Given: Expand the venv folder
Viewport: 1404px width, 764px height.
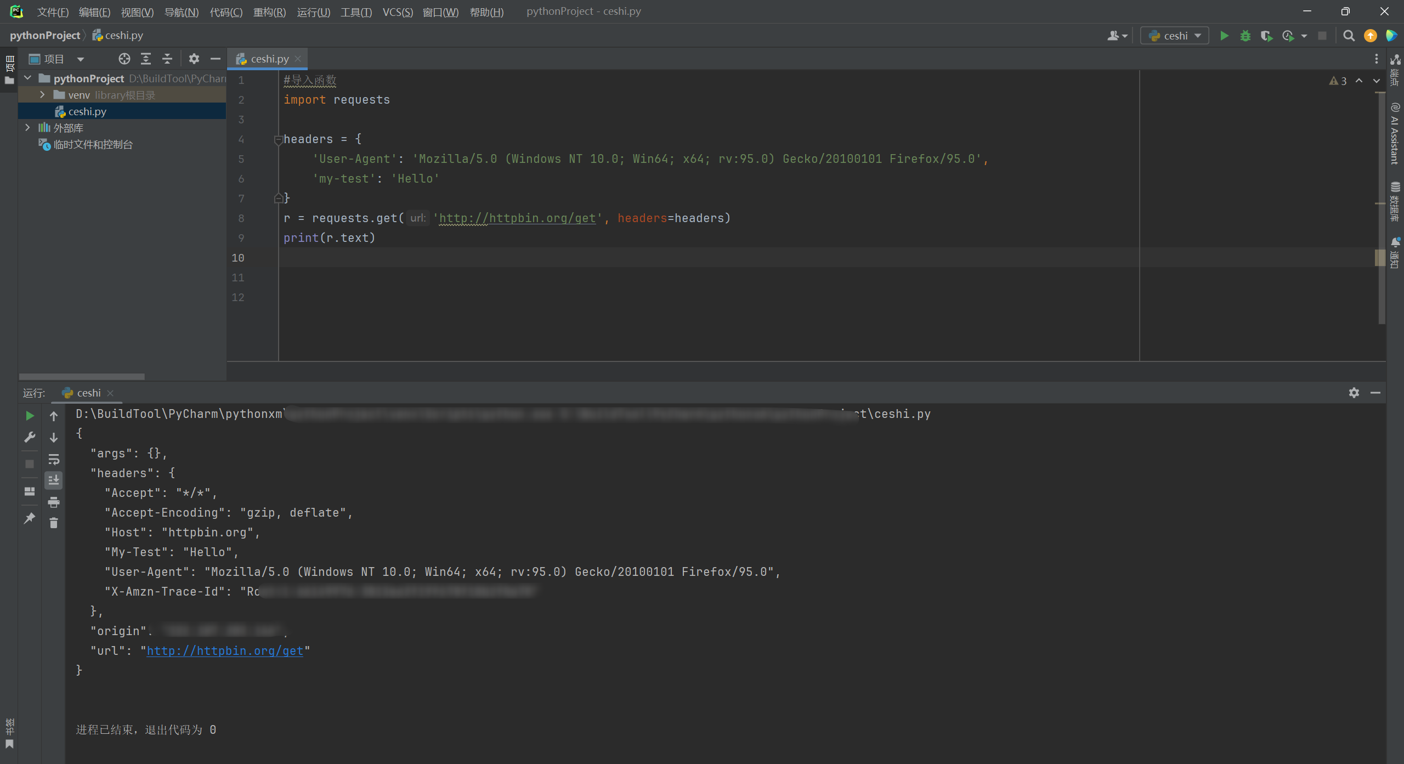Looking at the screenshot, I should [x=42, y=95].
